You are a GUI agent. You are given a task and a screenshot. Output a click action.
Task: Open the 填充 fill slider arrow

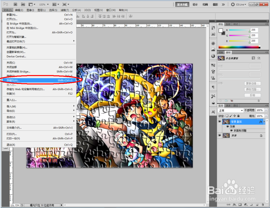point(266,116)
